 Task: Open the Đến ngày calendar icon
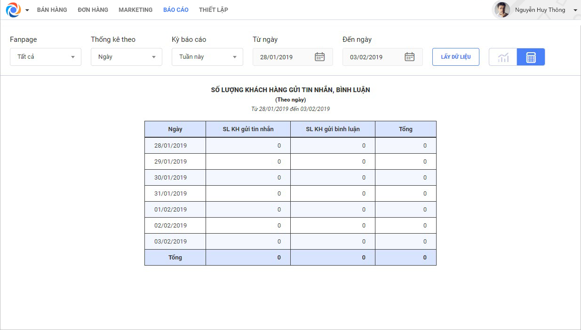[409, 57]
